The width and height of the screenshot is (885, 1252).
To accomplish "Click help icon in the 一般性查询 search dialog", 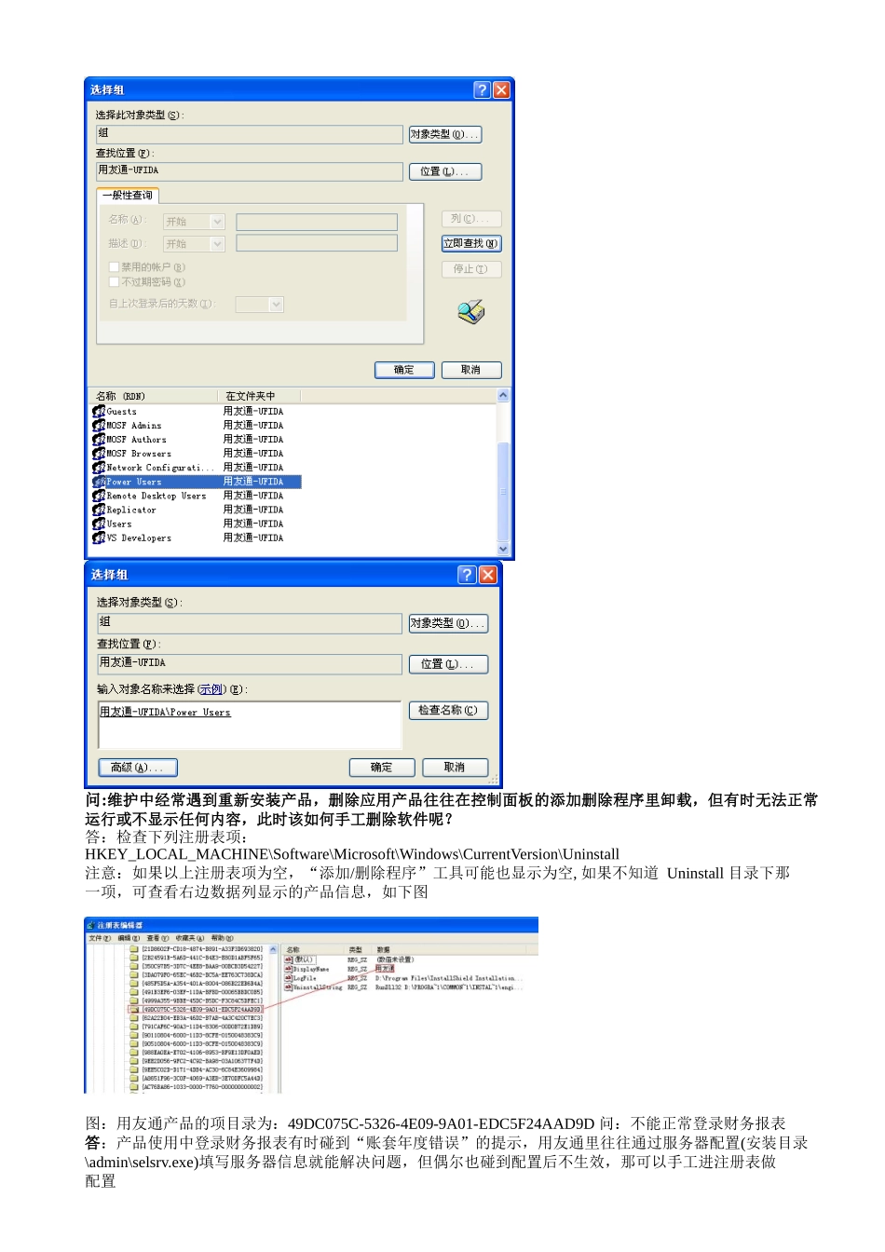I will (x=482, y=89).
